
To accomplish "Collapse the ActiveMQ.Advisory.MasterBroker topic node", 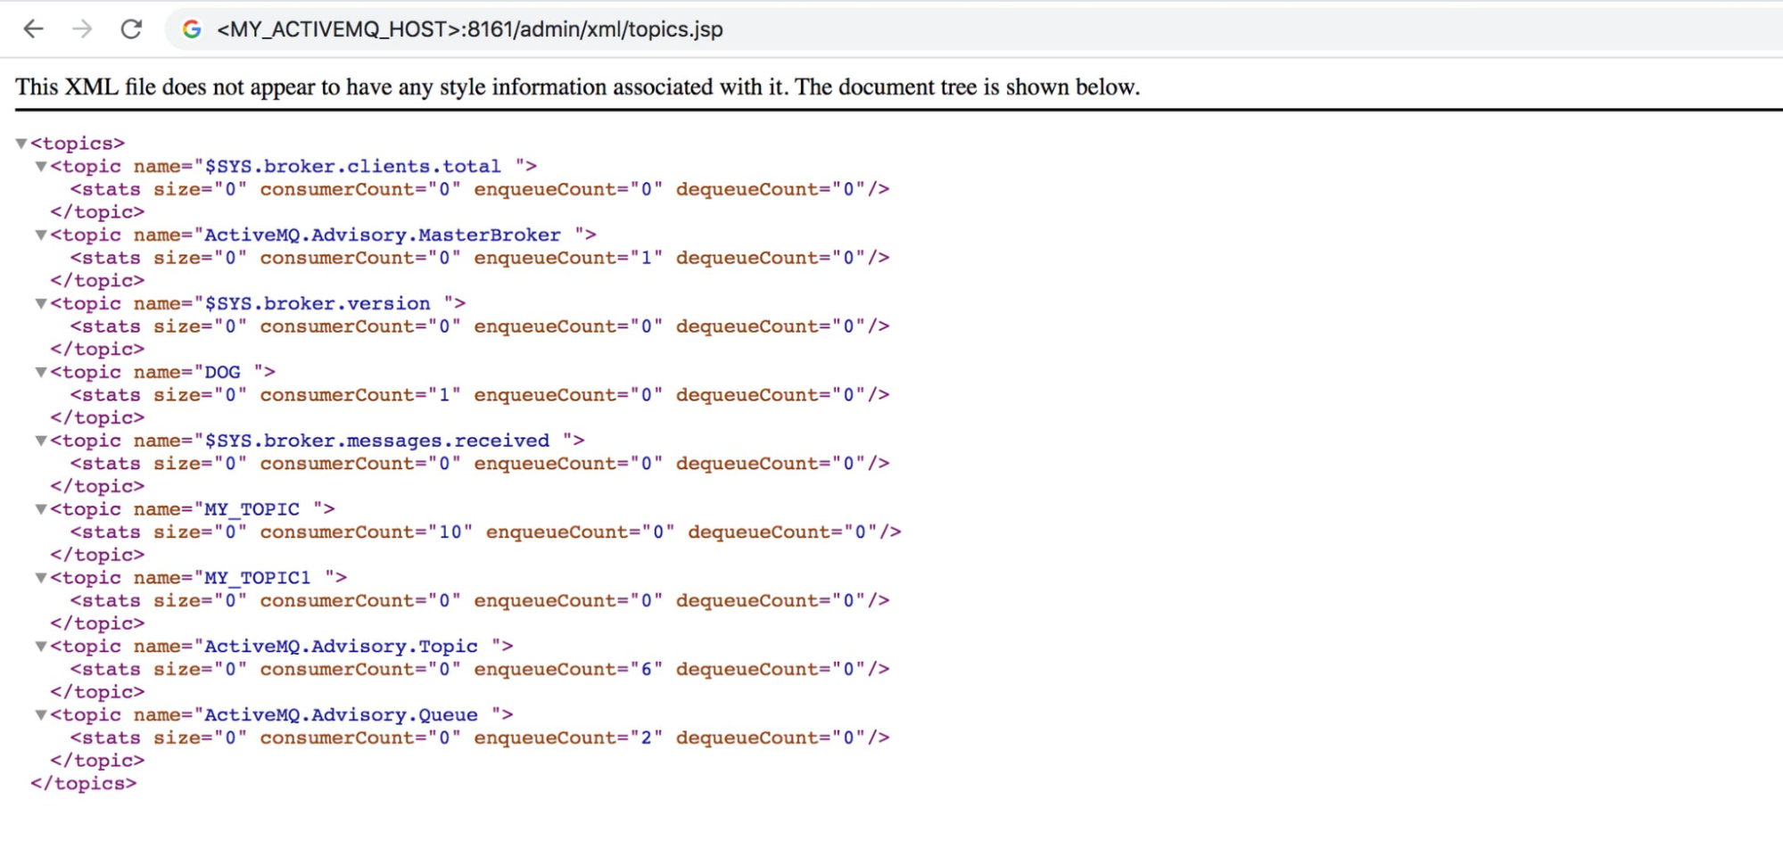I will coord(41,235).
